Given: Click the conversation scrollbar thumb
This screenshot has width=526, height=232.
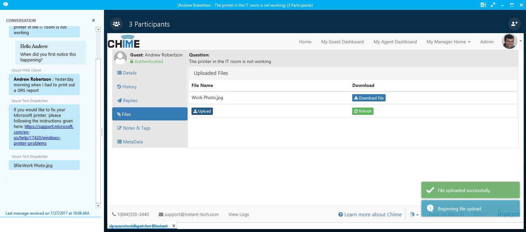Looking at the screenshot, I should [98, 131].
